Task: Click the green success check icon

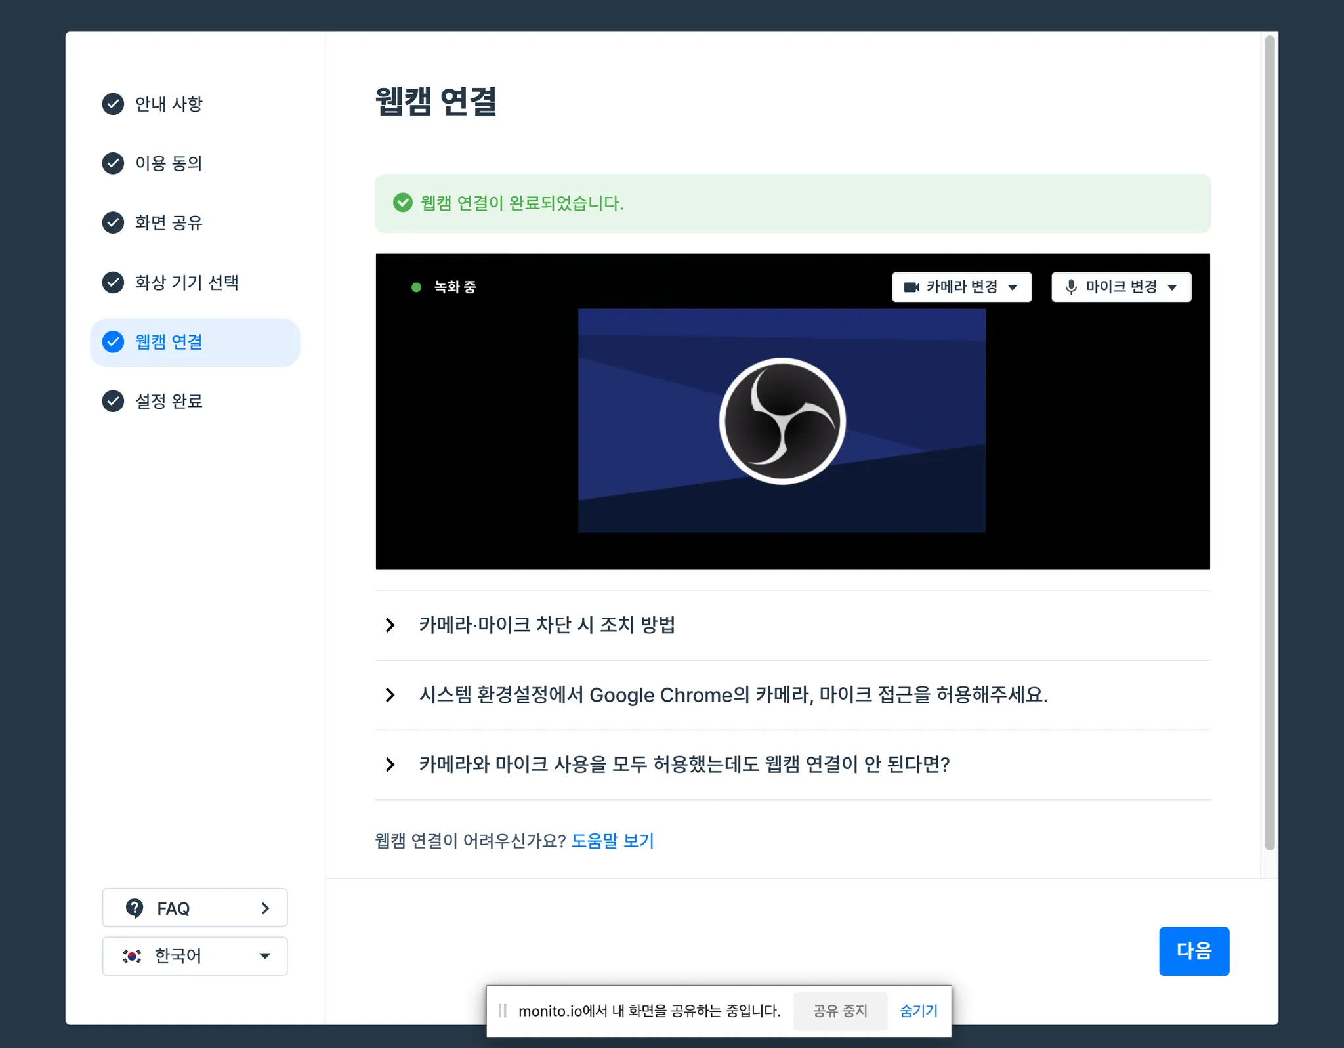Action: 402,203
